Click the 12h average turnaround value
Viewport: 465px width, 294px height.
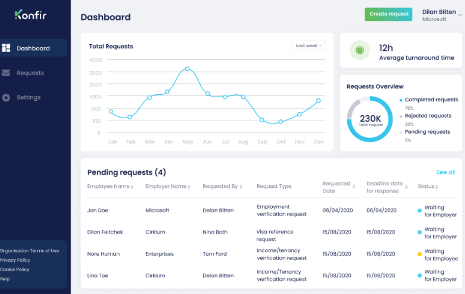(x=386, y=48)
